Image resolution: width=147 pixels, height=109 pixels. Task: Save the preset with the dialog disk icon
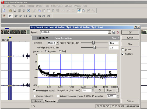114,32
